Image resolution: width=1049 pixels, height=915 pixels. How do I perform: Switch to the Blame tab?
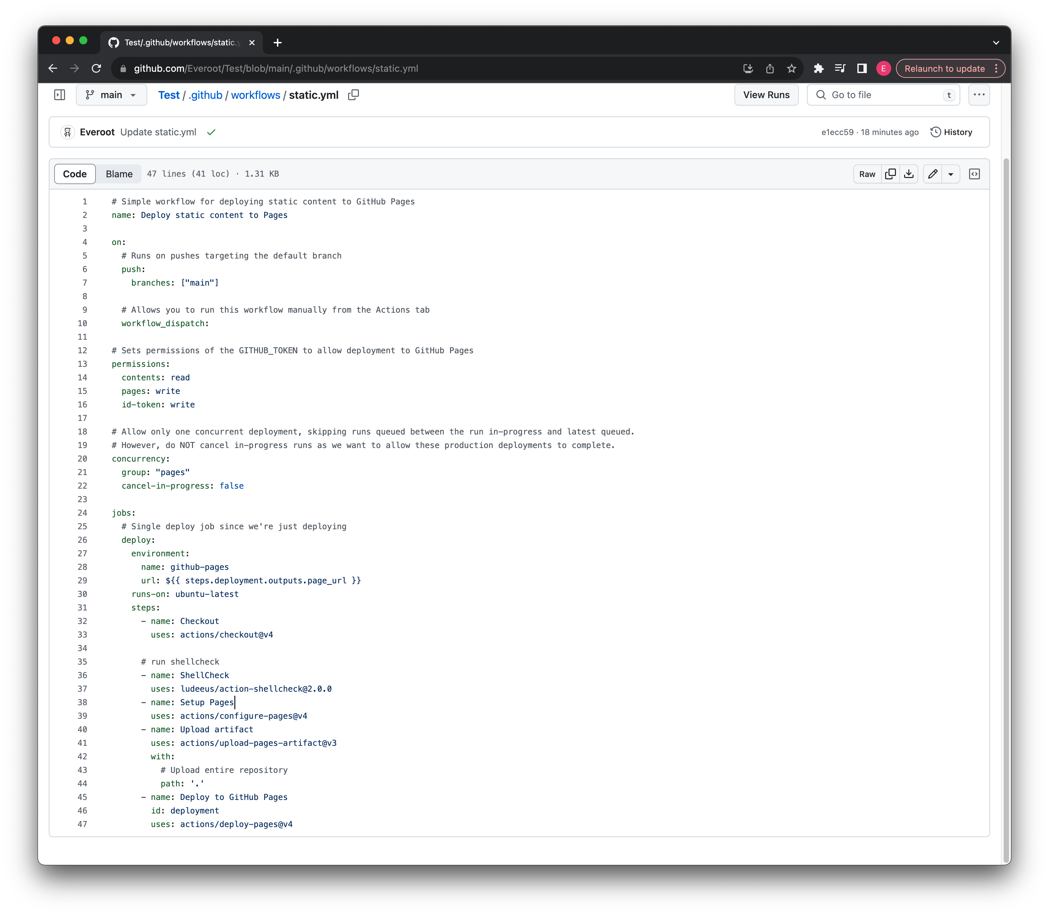click(x=119, y=174)
